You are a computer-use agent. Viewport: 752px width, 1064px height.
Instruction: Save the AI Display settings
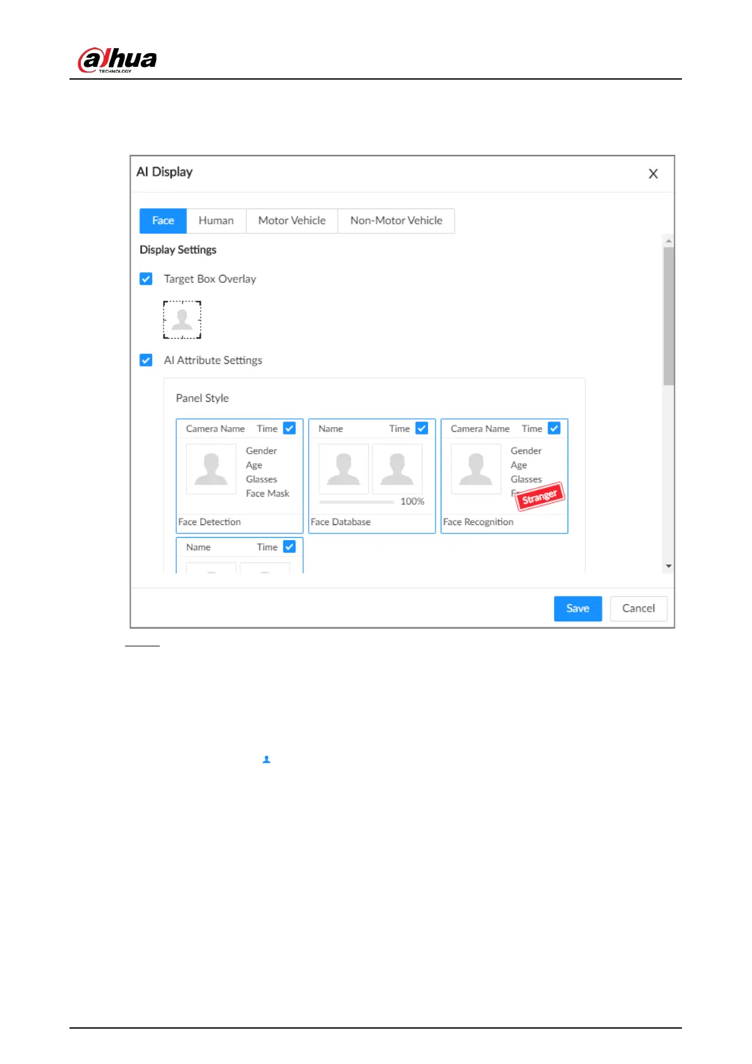(578, 608)
